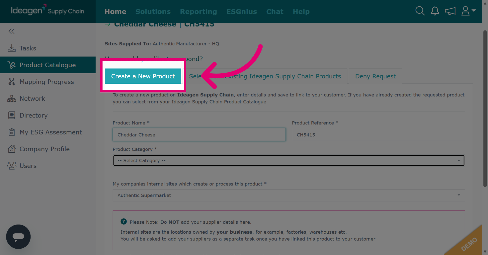Screen dimensions: 488x255
Task: Collapse the sidebar with double chevron
Action: pyautogui.click(x=11, y=31)
